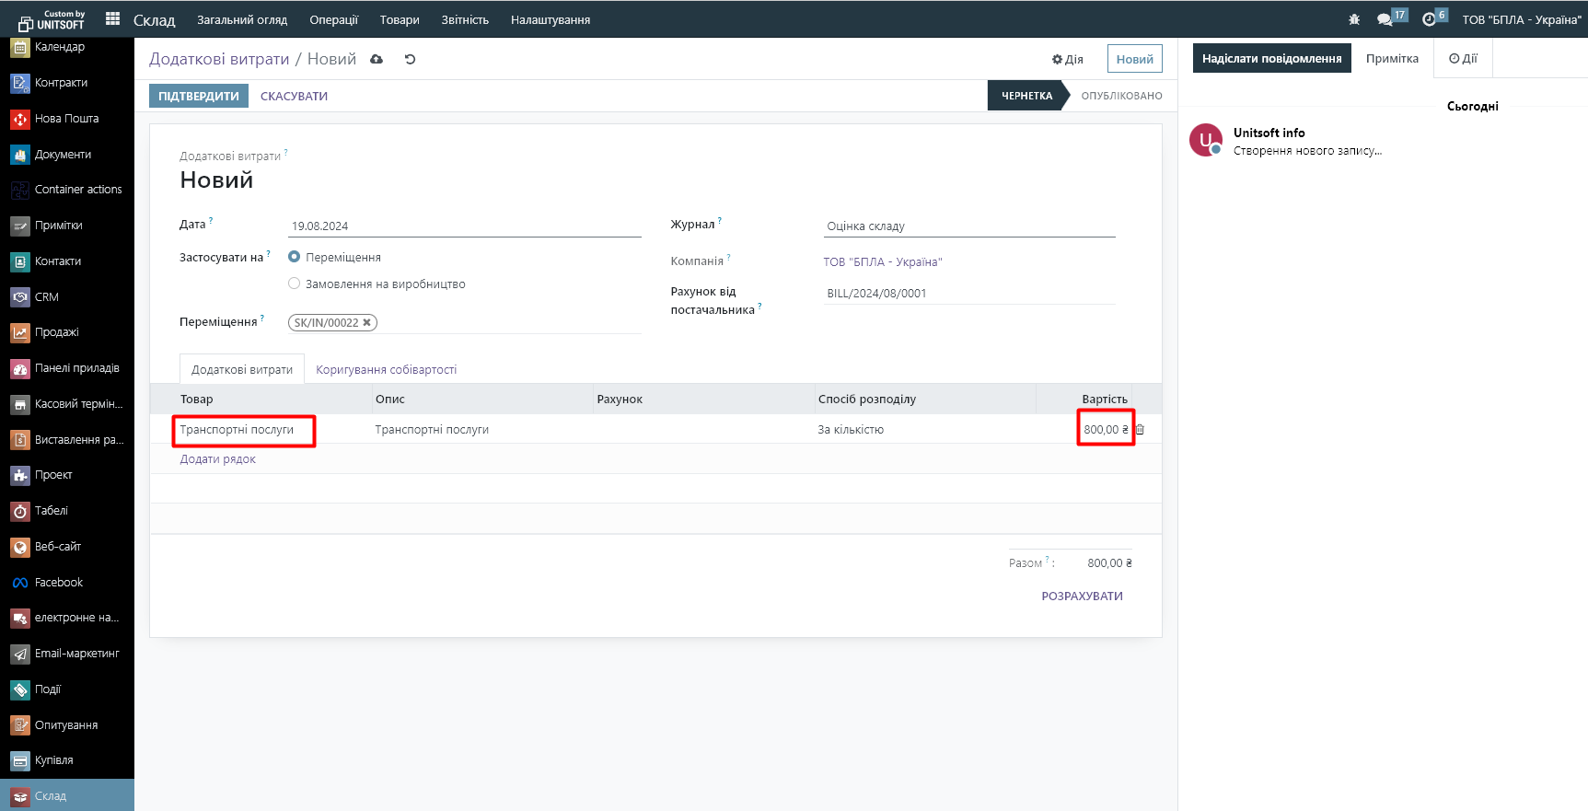Screen dimensions: 1588x811
Task: Open the Налаштування menu
Action: coord(550,19)
